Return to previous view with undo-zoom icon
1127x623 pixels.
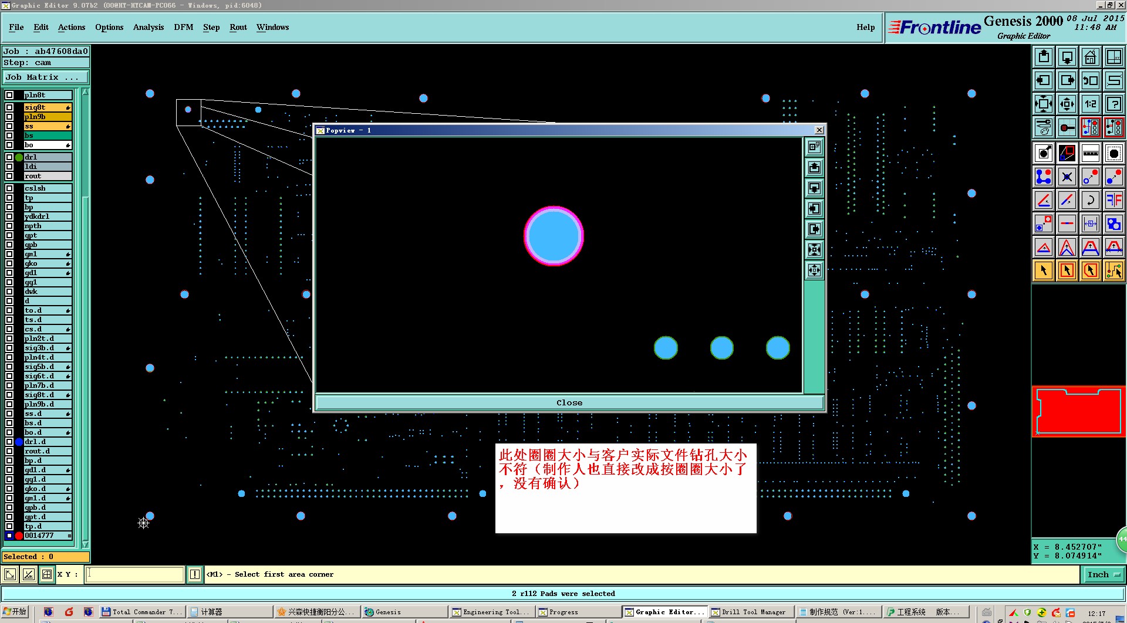(1091, 80)
